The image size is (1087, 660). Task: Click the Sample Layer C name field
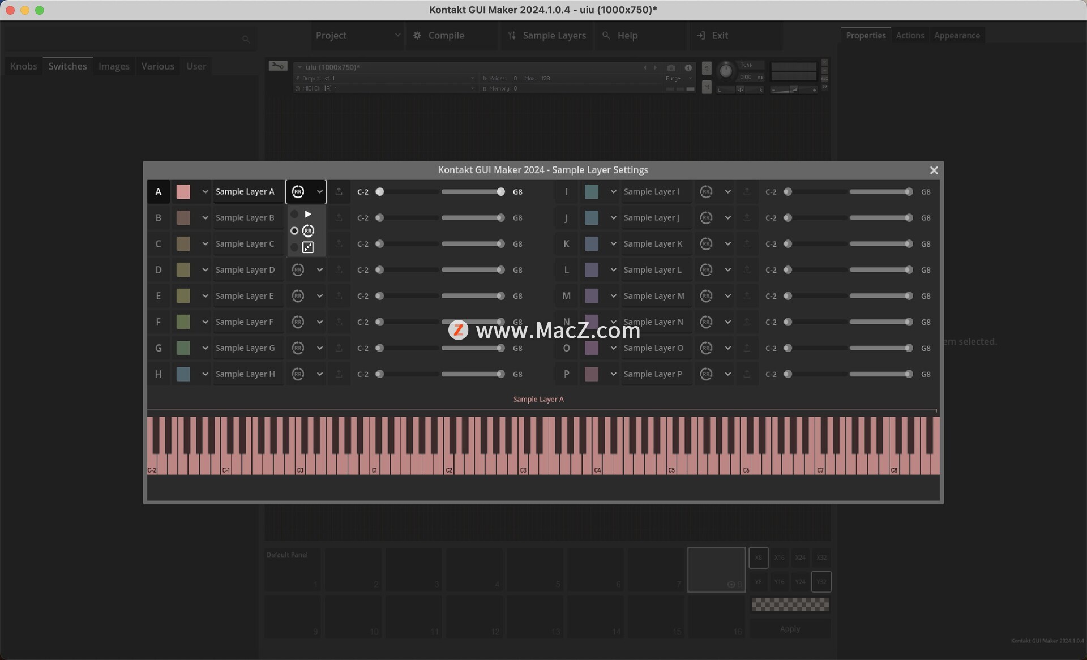pyautogui.click(x=245, y=244)
